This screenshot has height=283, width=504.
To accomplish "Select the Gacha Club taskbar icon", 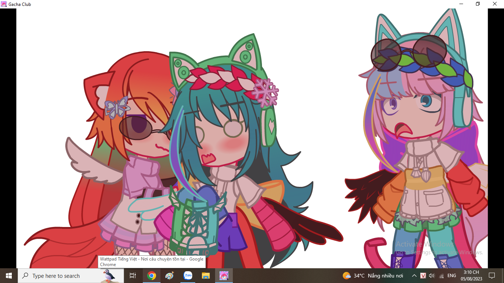I will (224, 276).
